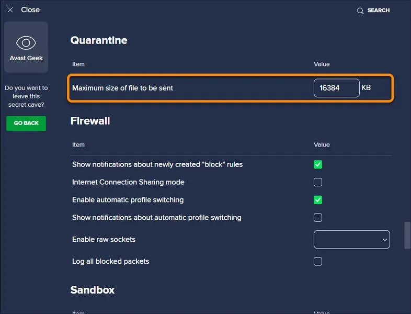Click the SEARCH text button
The height and width of the screenshot is (314, 411).
[x=378, y=10]
